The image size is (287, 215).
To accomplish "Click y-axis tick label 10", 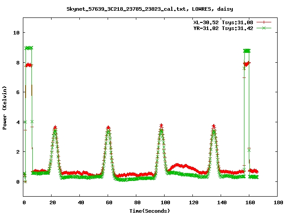I will pyautogui.click(x=16, y=33).
